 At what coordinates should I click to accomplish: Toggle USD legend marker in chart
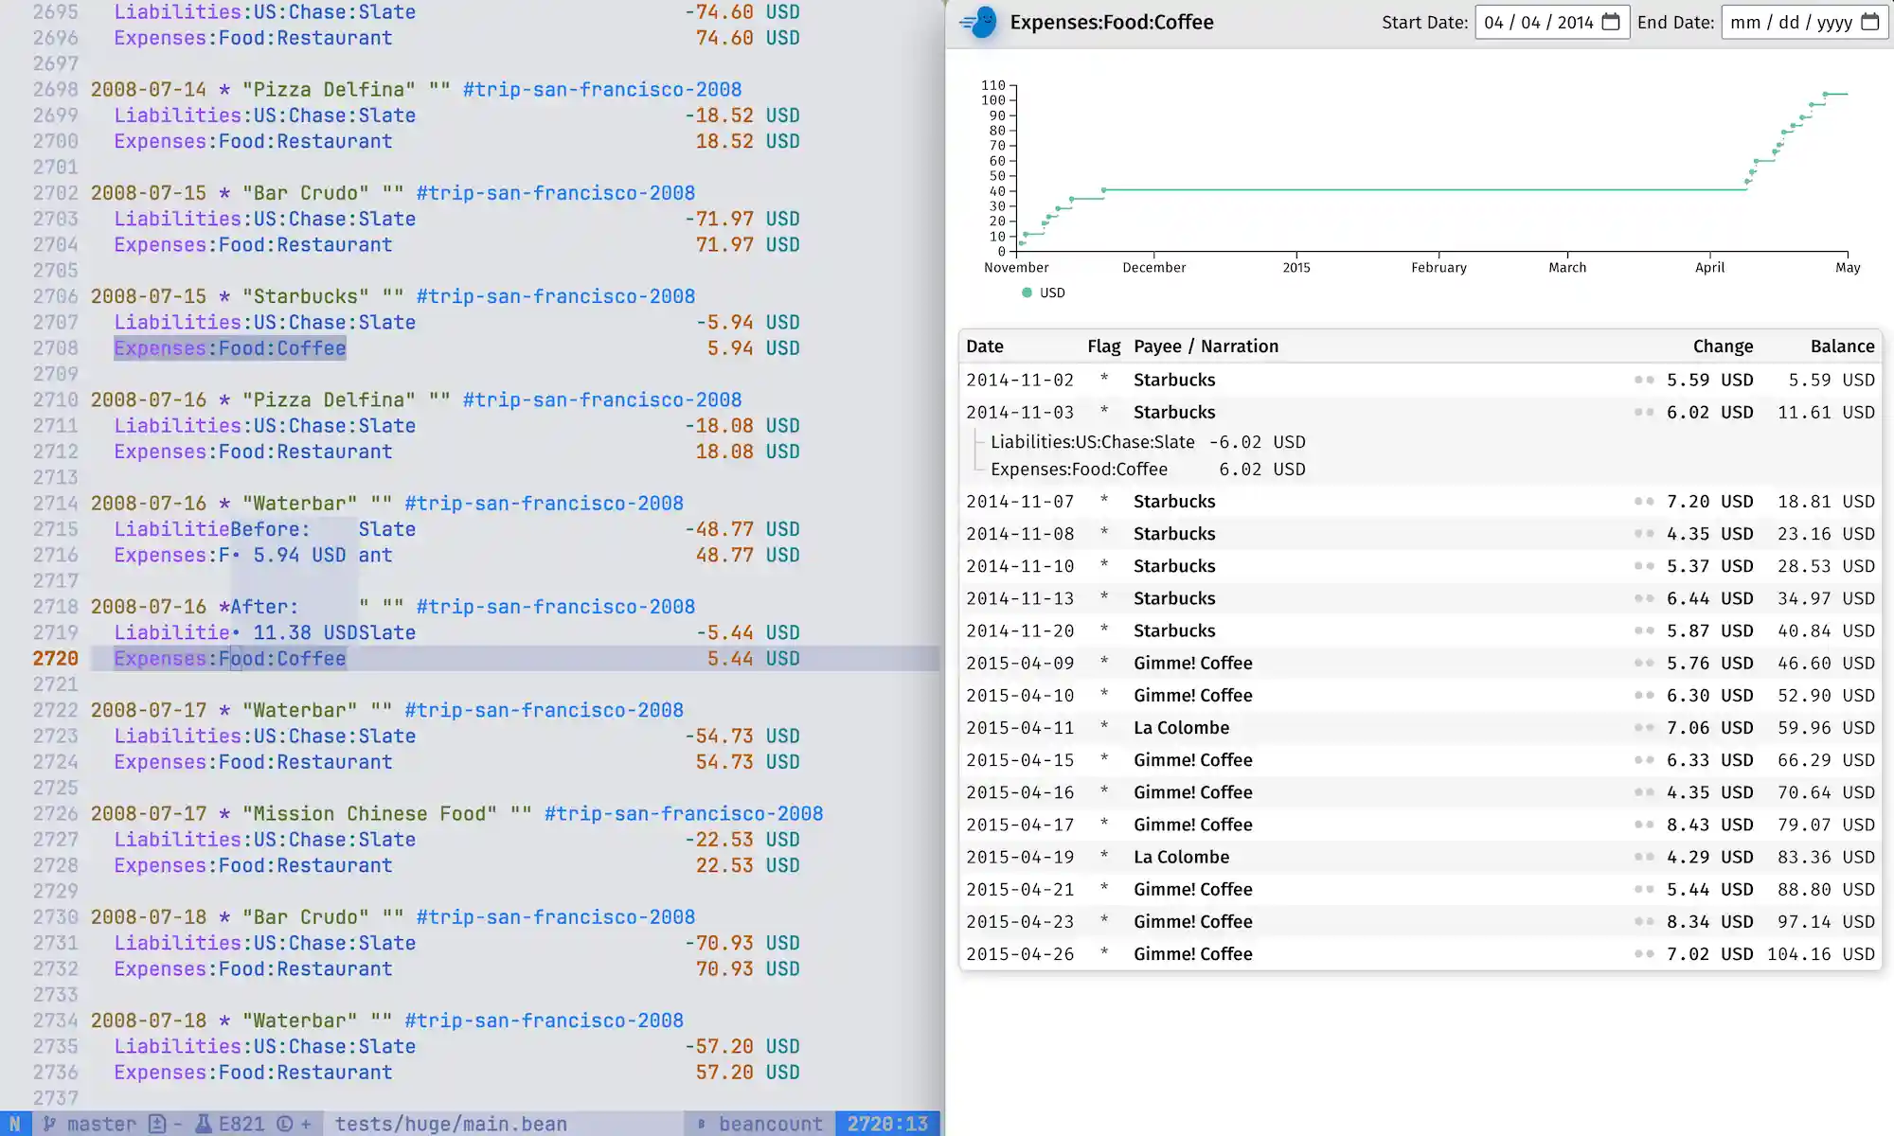pos(1027,293)
